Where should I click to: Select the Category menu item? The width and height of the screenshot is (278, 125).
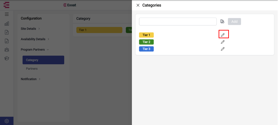point(43,60)
